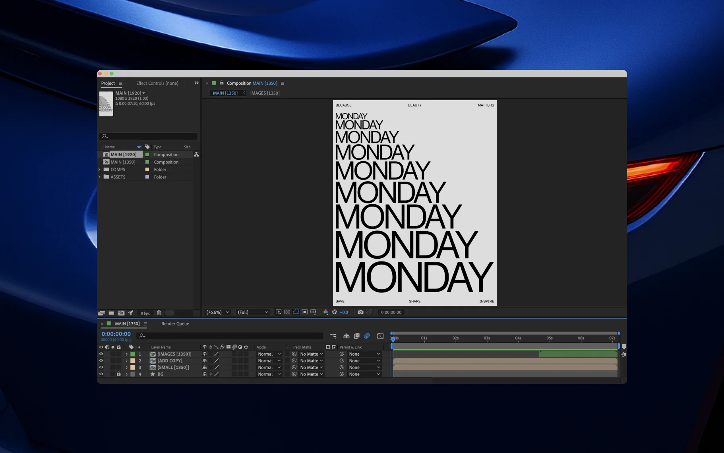Open show channel and color management icon
The width and height of the screenshot is (724, 453).
click(x=326, y=312)
